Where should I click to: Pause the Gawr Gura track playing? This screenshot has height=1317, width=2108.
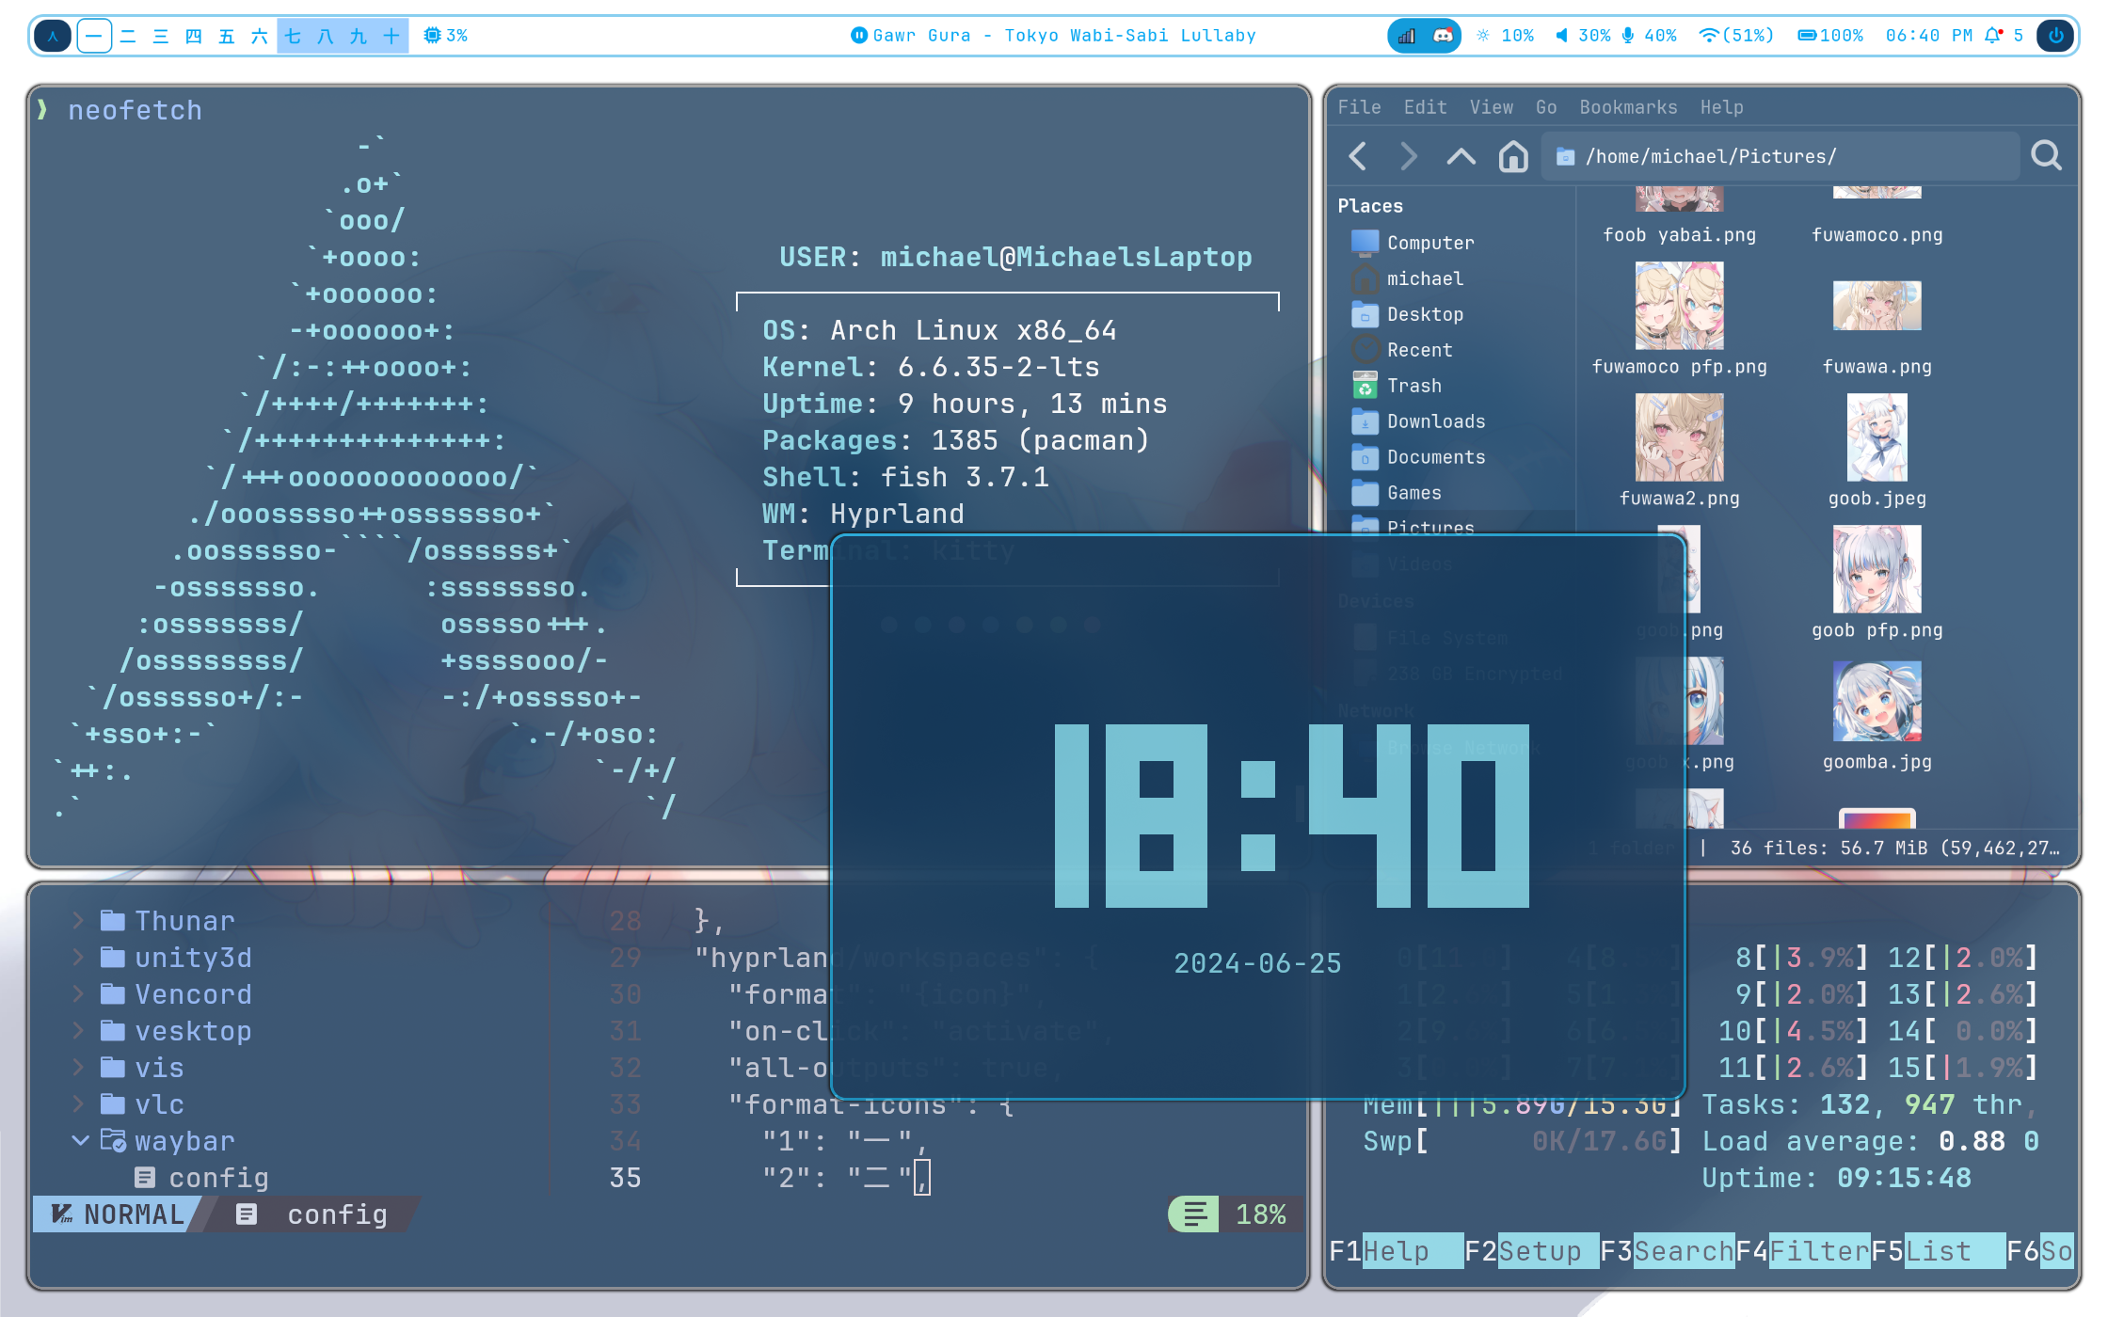(858, 36)
